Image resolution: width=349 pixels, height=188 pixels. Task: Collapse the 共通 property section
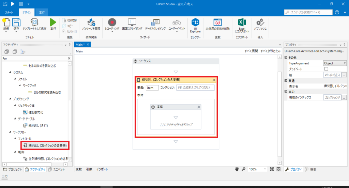pyautogui.click(x=286, y=80)
